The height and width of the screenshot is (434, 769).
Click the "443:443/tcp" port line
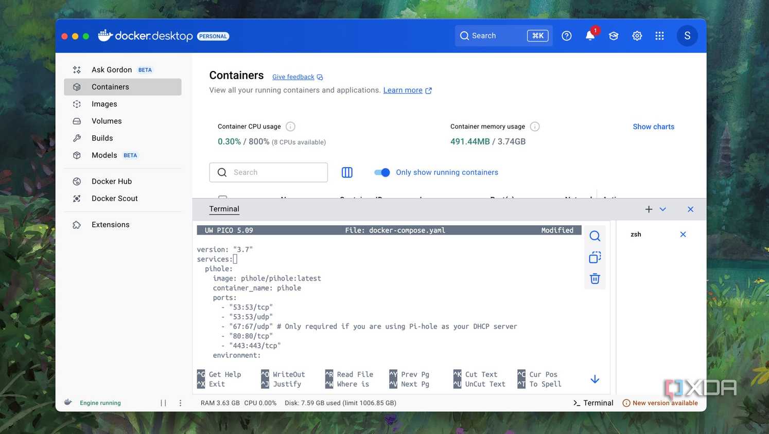(251, 346)
